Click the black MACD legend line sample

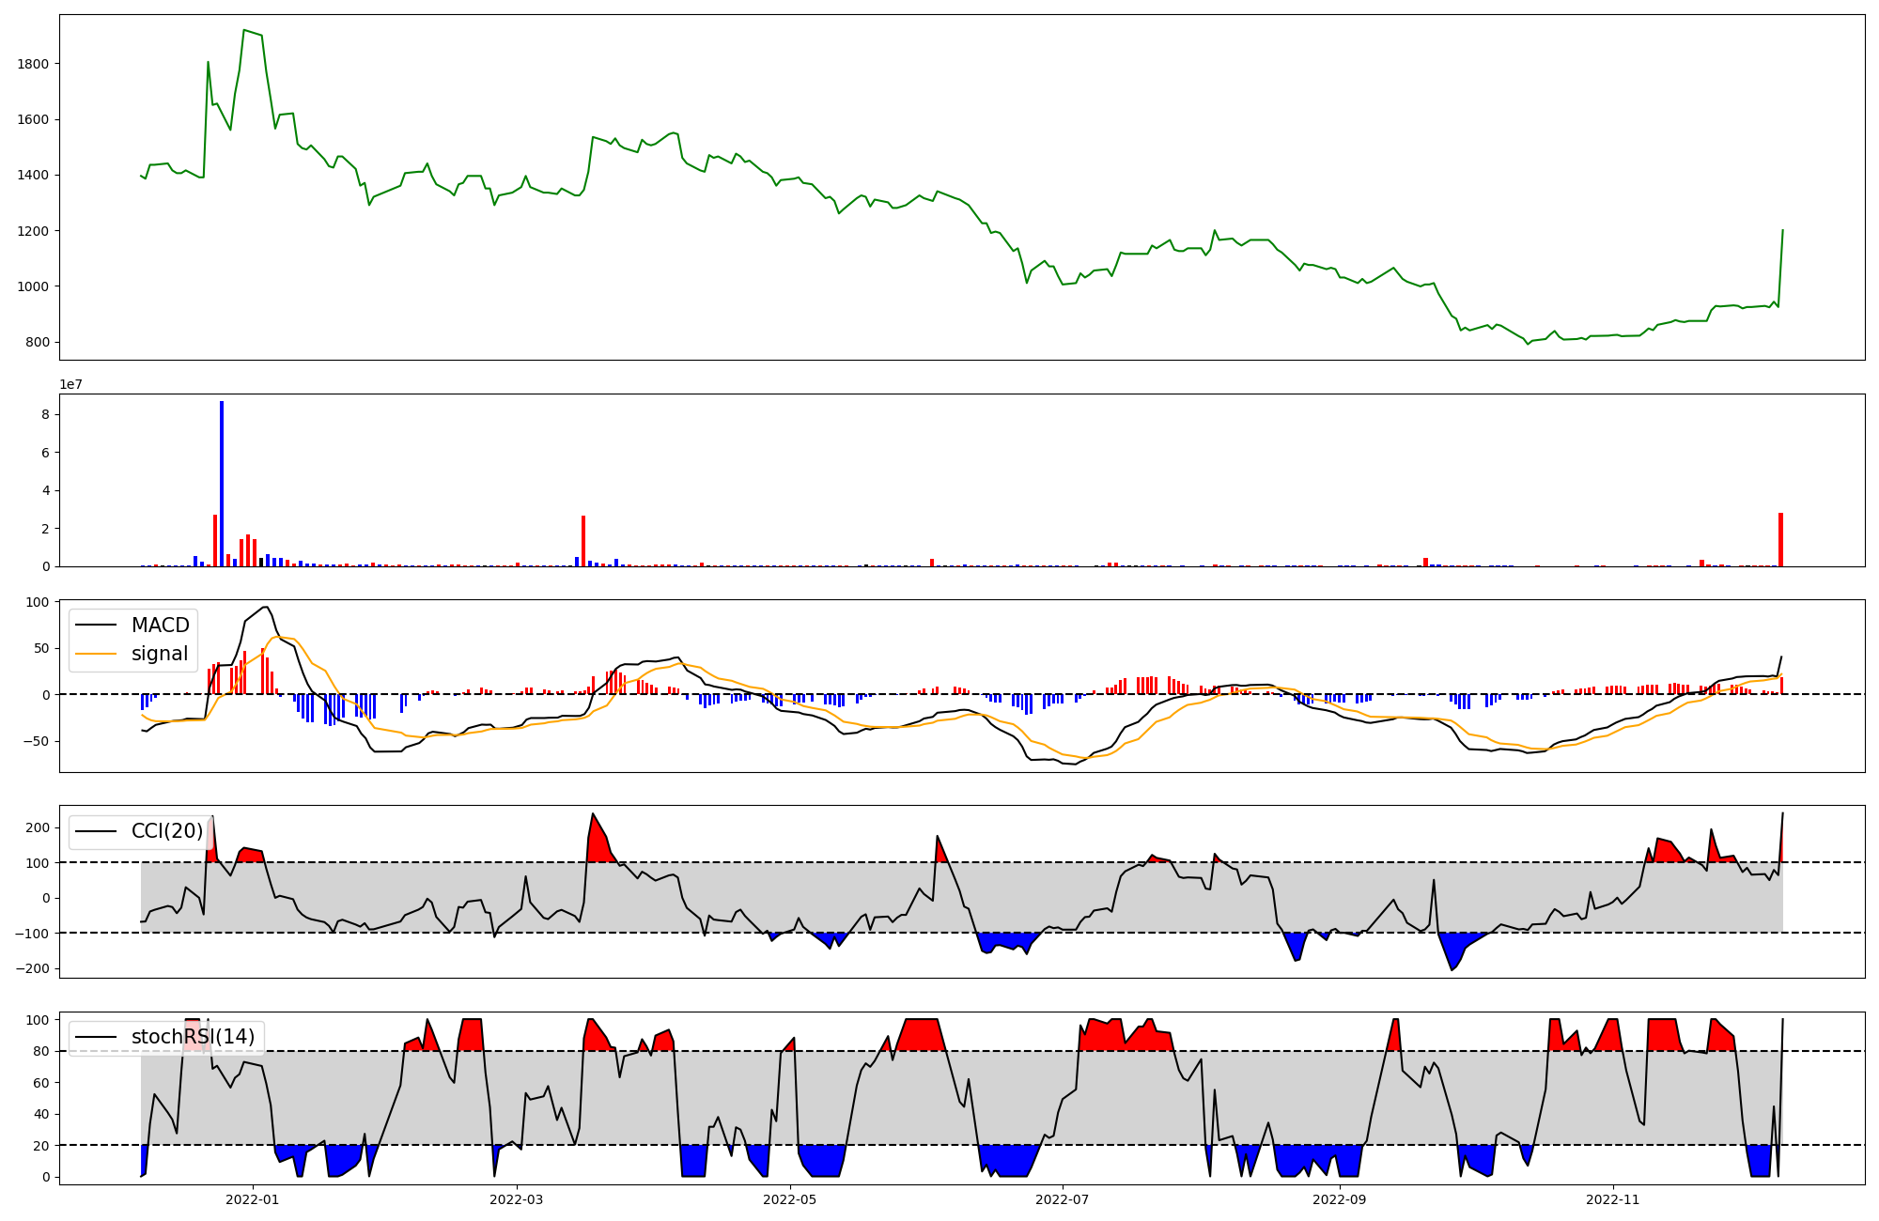96,626
